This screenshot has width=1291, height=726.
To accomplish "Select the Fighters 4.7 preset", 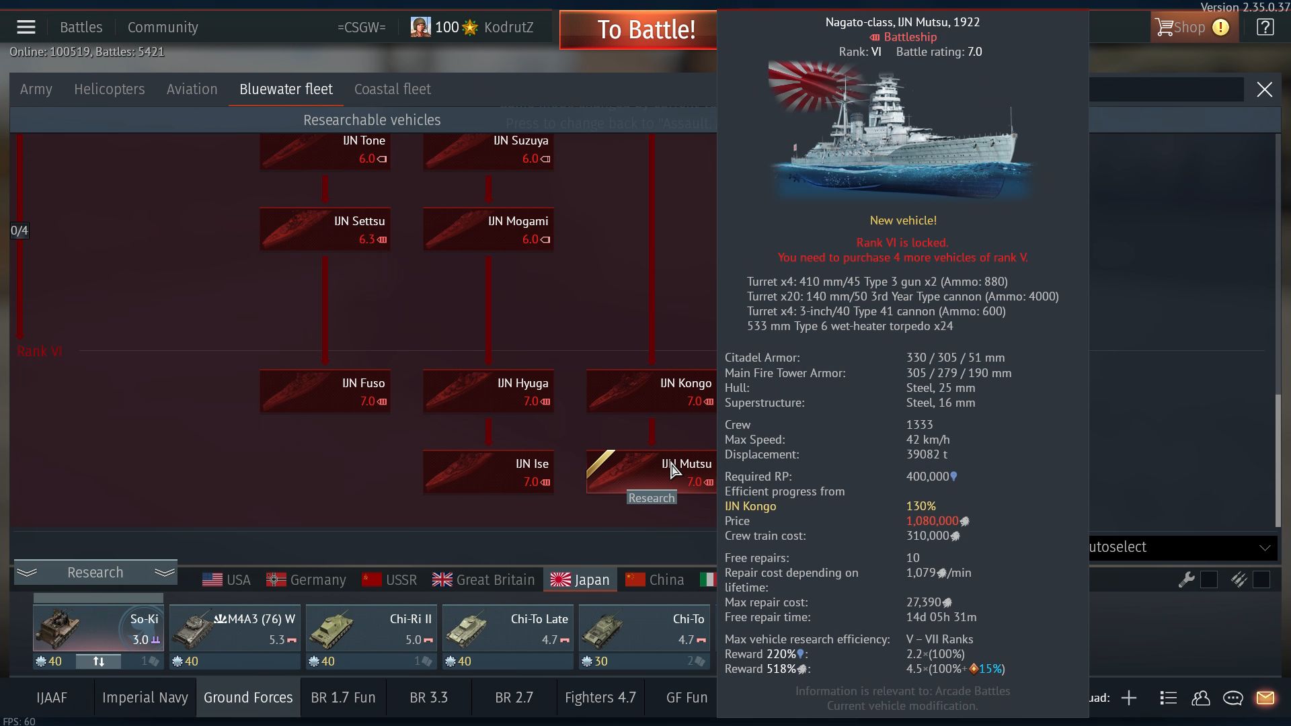I will 600,698.
